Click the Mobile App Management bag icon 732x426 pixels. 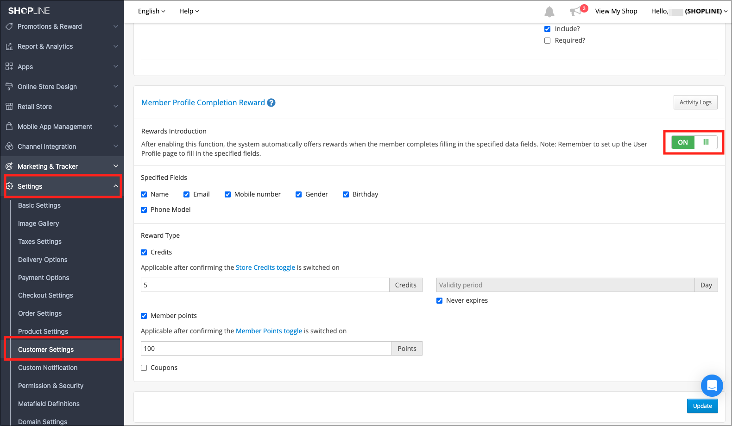(x=9, y=127)
